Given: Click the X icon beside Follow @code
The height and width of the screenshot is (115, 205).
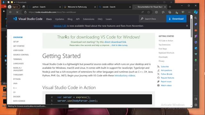Looking at the screenshot, I should pyautogui.click(x=158, y=74).
